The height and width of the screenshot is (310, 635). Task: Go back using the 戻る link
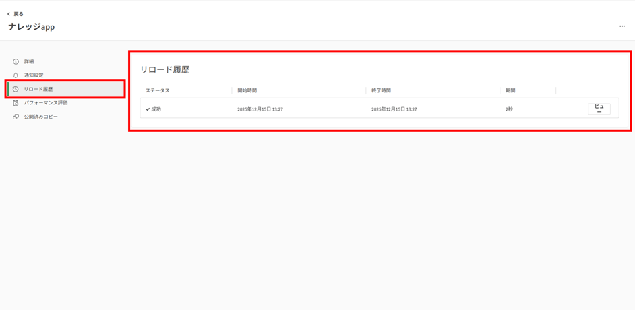(x=18, y=14)
